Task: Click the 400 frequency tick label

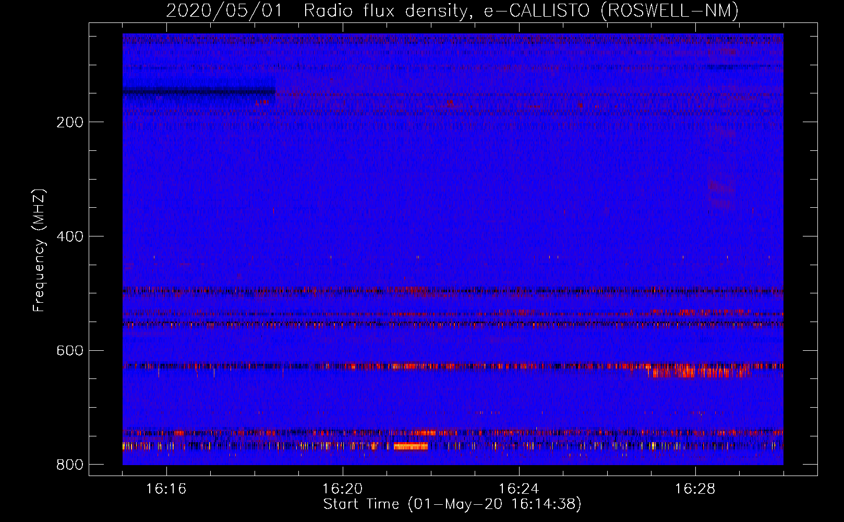Action: pyautogui.click(x=70, y=236)
